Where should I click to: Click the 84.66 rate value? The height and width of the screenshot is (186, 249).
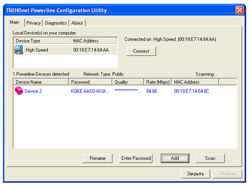tap(151, 91)
